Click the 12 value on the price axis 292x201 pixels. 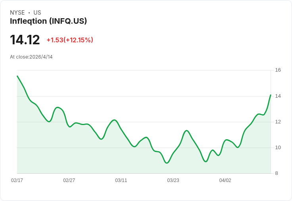coord(278,122)
